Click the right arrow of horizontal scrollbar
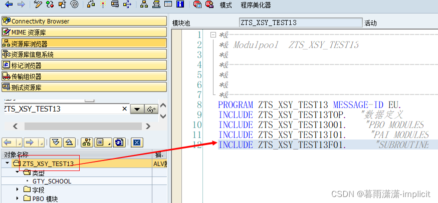The height and width of the screenshot is (203, 438). (x=148, y=126)
